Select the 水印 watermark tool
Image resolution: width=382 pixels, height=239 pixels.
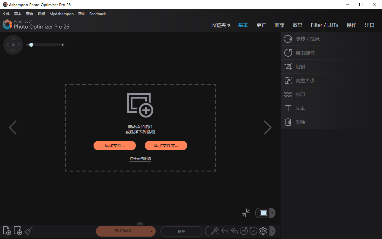300,94
